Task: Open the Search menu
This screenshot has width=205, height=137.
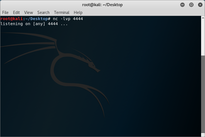Action: point(43,13)
